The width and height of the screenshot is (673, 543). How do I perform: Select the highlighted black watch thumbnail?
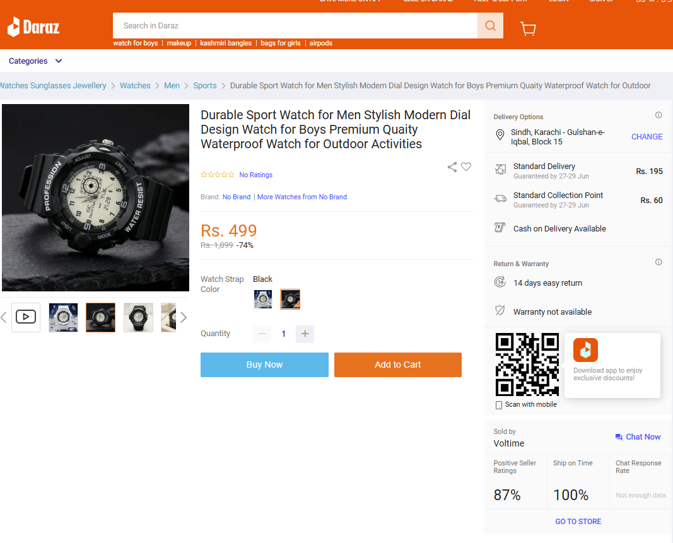click(100, 317)
